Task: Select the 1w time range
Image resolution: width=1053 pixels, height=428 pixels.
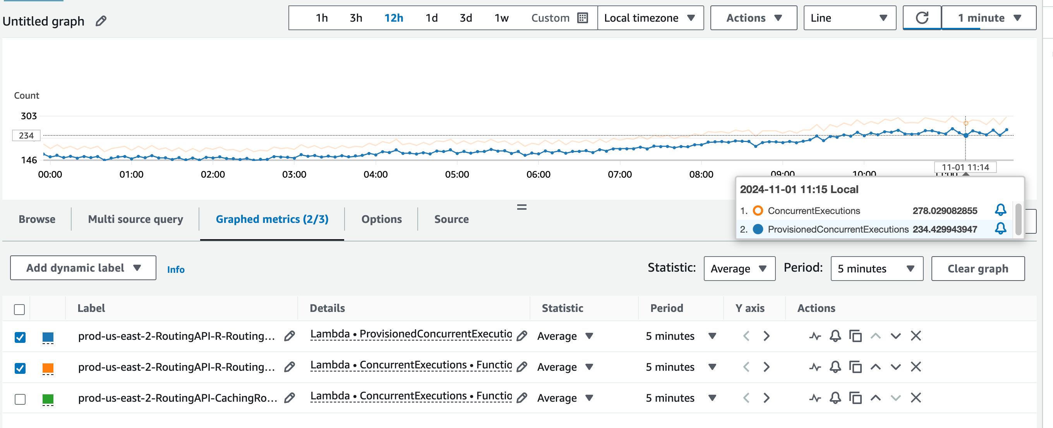Action: (501, 18)
